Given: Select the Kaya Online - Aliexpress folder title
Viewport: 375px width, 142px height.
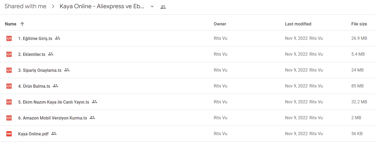Looking at the screenshot, I should (x=102, y=6).
